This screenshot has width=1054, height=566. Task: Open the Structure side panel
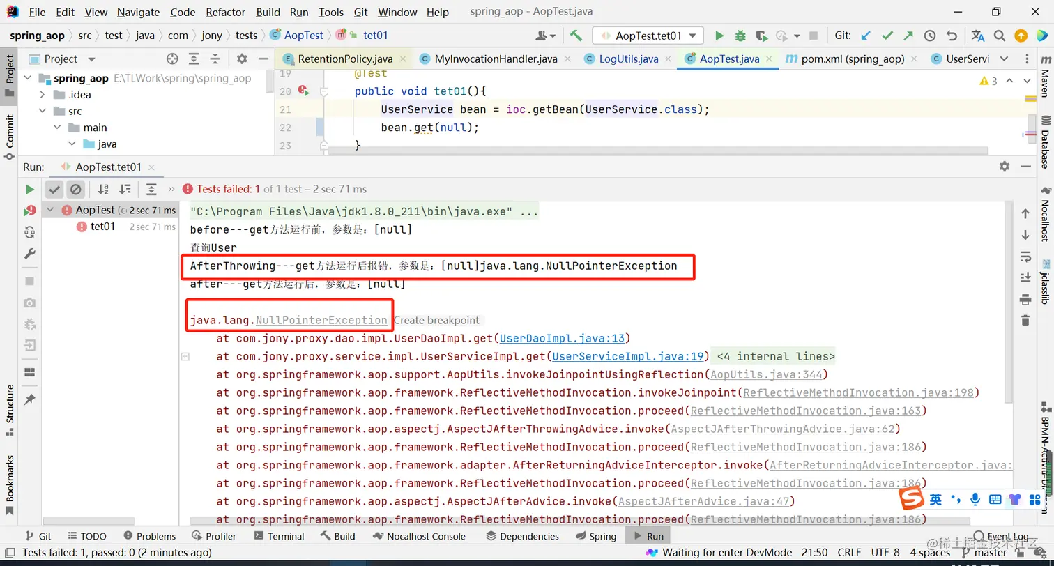click(x=10, y=410)
